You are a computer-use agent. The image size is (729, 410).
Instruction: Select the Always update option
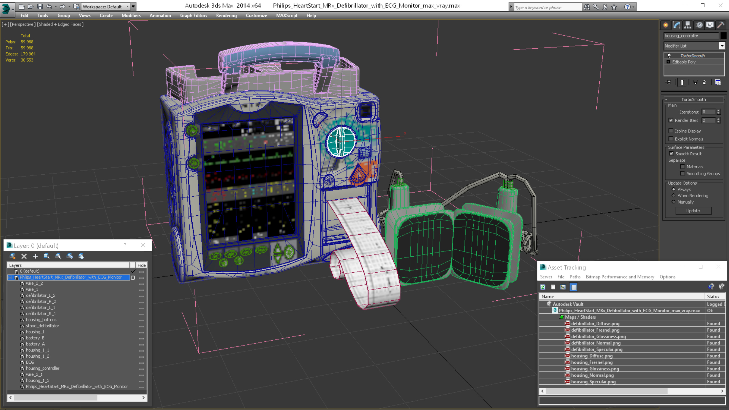674,189
